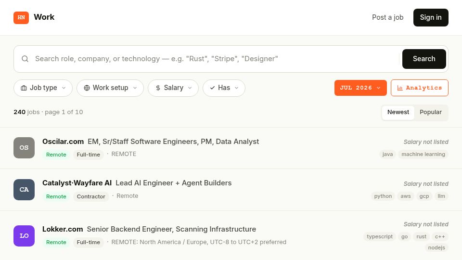Open the JUL 2026 month selector
The width and height of the screenshot is (462, 260).
[x=360, y=88]
